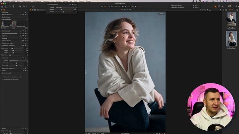Screen dimensions: 239x134
Task: Expand the Встроенные кисти стилей tree item
Action: pos(3,79)
